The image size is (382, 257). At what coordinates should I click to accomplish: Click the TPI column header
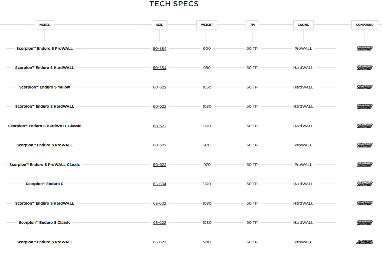[253, 25]
